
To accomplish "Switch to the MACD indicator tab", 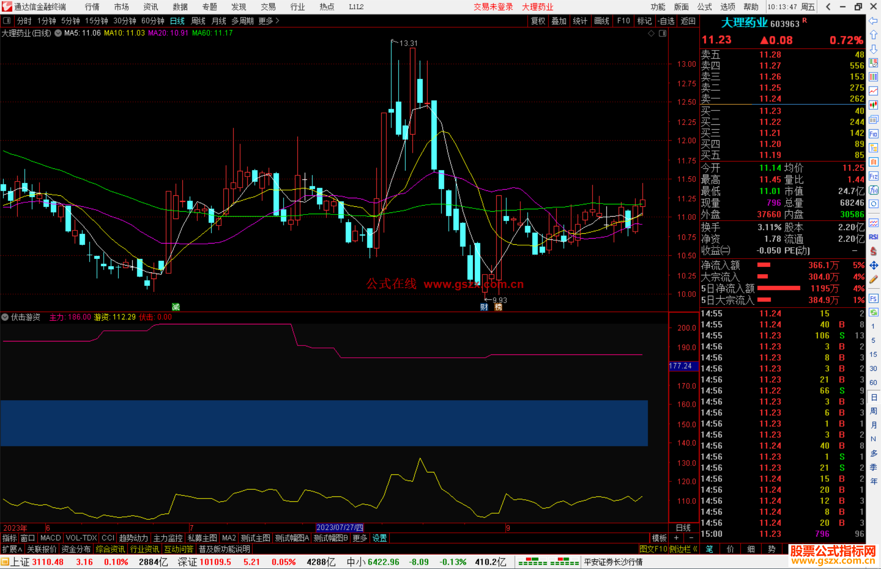I will [51, 538].
